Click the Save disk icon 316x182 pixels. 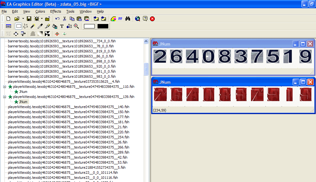click(x=29, y=19)
